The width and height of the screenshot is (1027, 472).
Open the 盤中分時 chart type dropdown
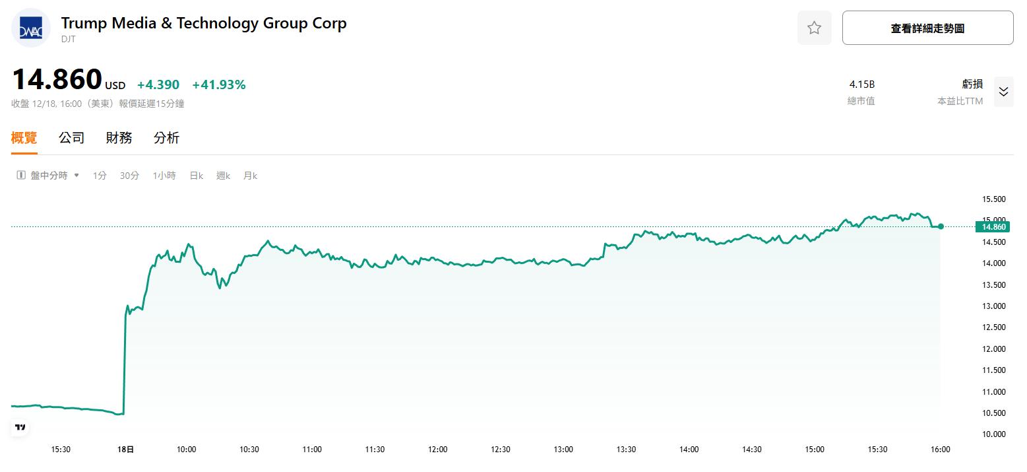coord(55,176)
